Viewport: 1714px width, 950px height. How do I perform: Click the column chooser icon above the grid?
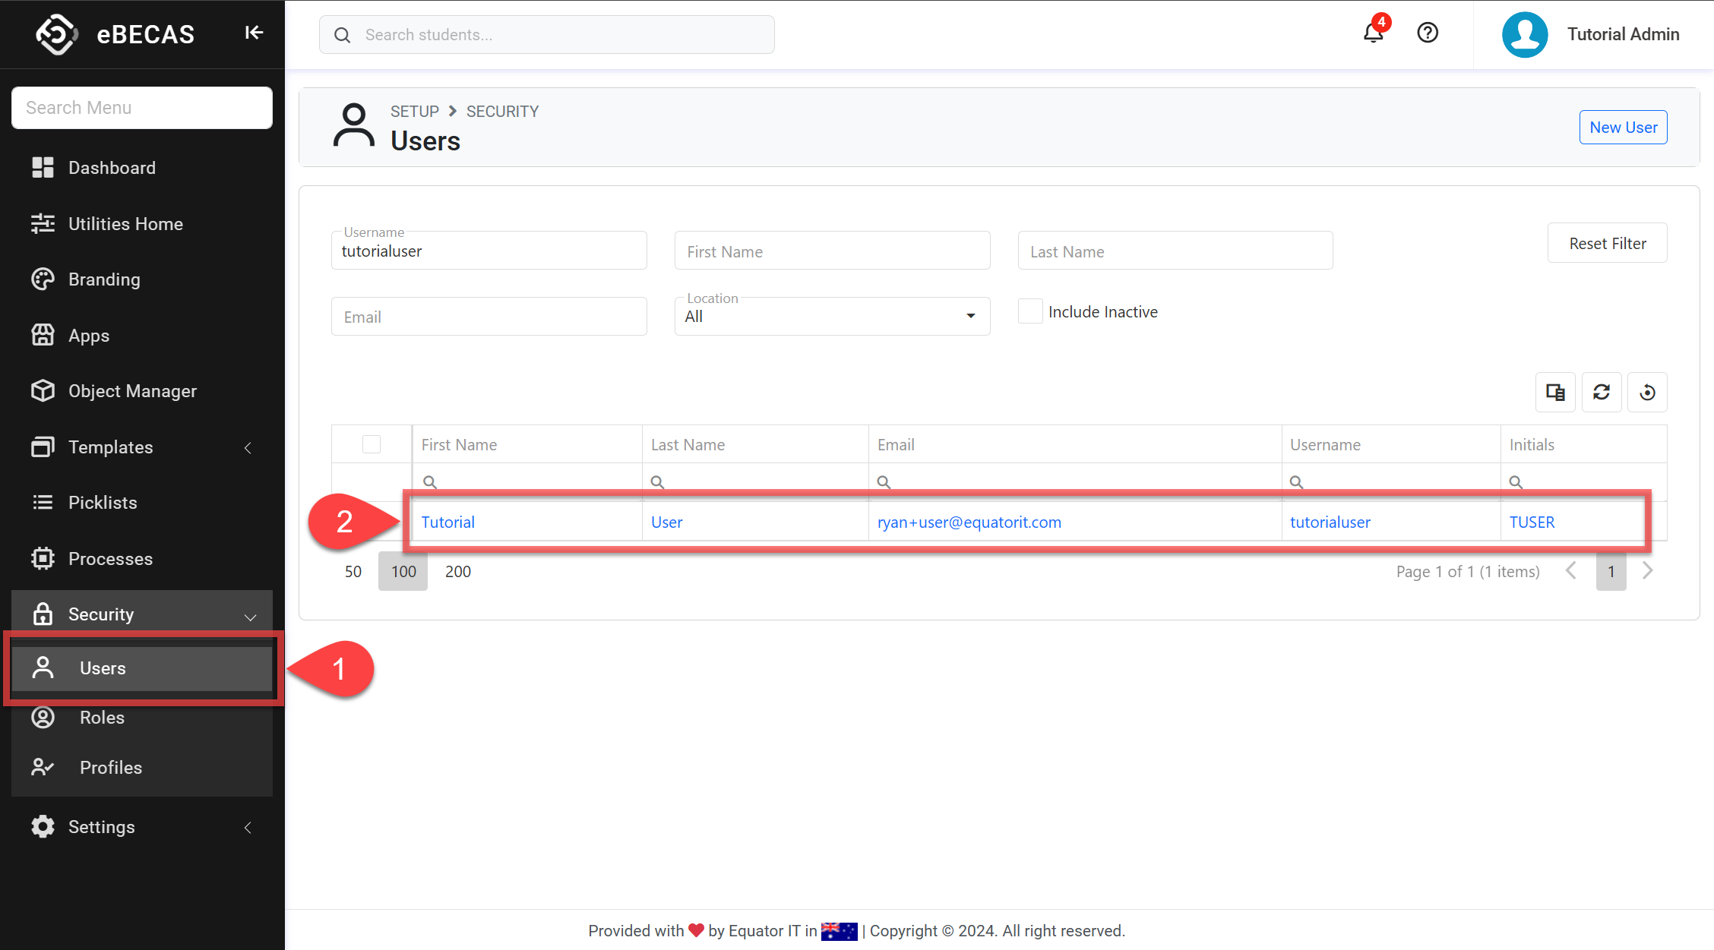[1555, 392]
